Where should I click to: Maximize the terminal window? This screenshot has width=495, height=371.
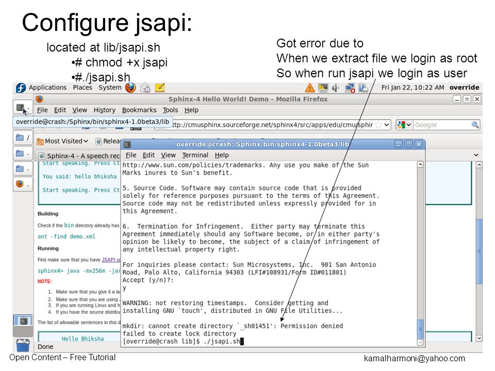[408, 144]
